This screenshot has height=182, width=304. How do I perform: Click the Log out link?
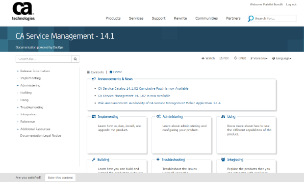[291, 4]
